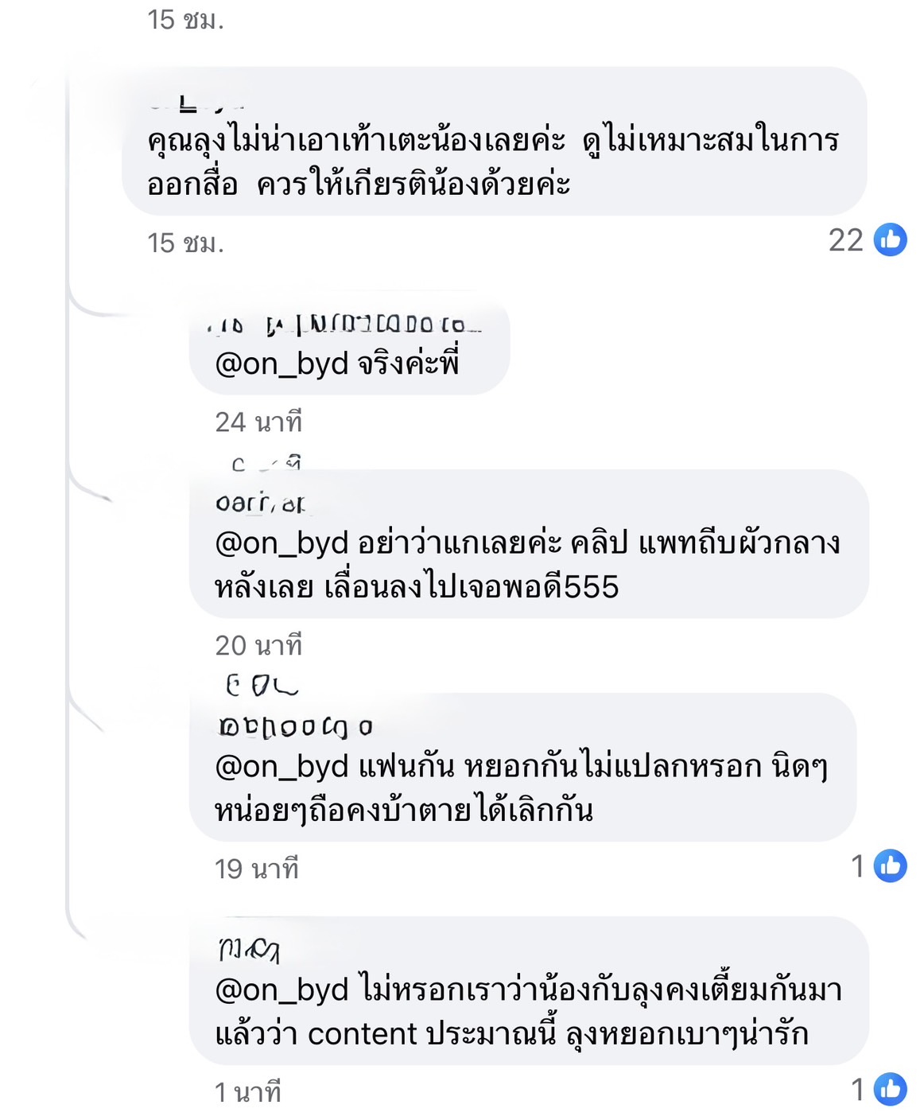Click the 24 นาที timestamp
The height and width of the screenshot is (1120, 924).
click(258, 422)
